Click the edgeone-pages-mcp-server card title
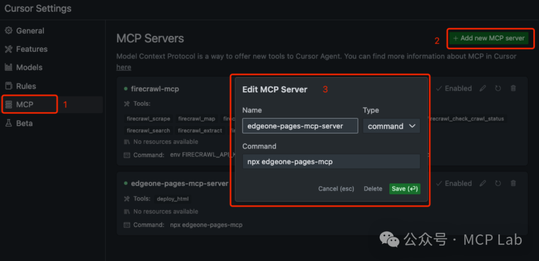This screenshot has height=261, width=539. [180, 184]
